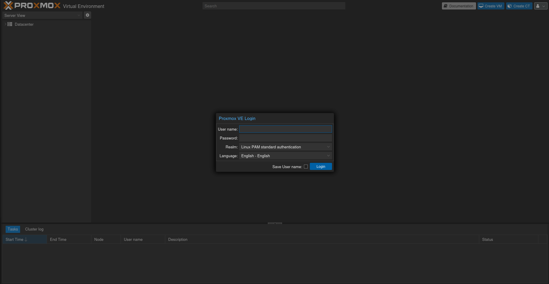Click the Proxmox logo
The image size is (549, 284).
32,6
